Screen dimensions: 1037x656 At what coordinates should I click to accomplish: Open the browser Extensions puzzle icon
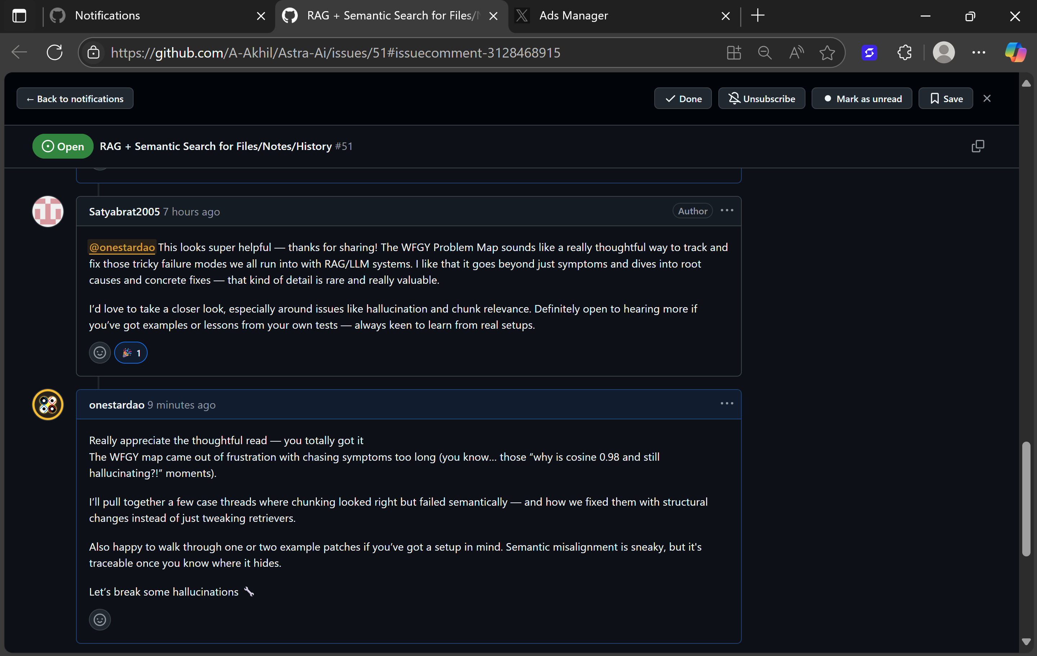(x=904, y=53)
